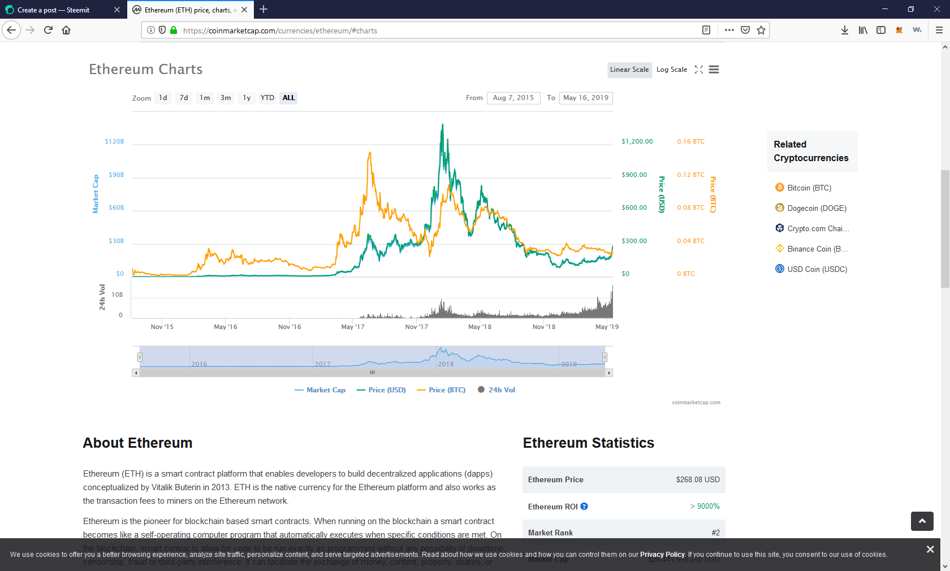This screenshot has width=950, height=571.
Task: Click the Binance Coin icon
Action: 780,249
